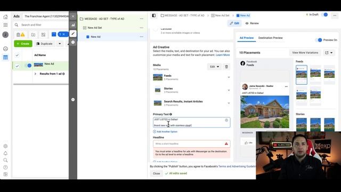Toggle the left panel collapse icon
This screenshot has width=341, height=192.
(x=154, y=15)
